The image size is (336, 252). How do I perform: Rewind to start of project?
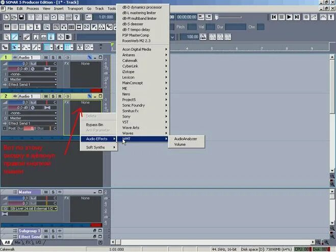click(274, 17)
